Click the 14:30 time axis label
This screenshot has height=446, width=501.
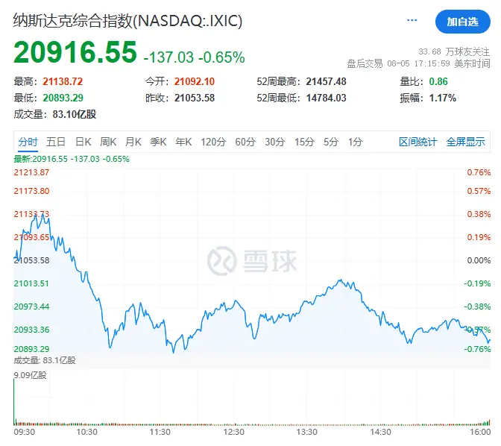[380, 433]
